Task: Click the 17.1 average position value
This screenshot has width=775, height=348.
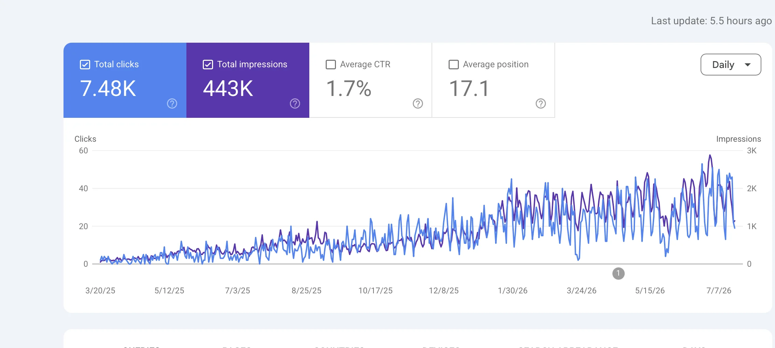Action: tap(469, 88)
